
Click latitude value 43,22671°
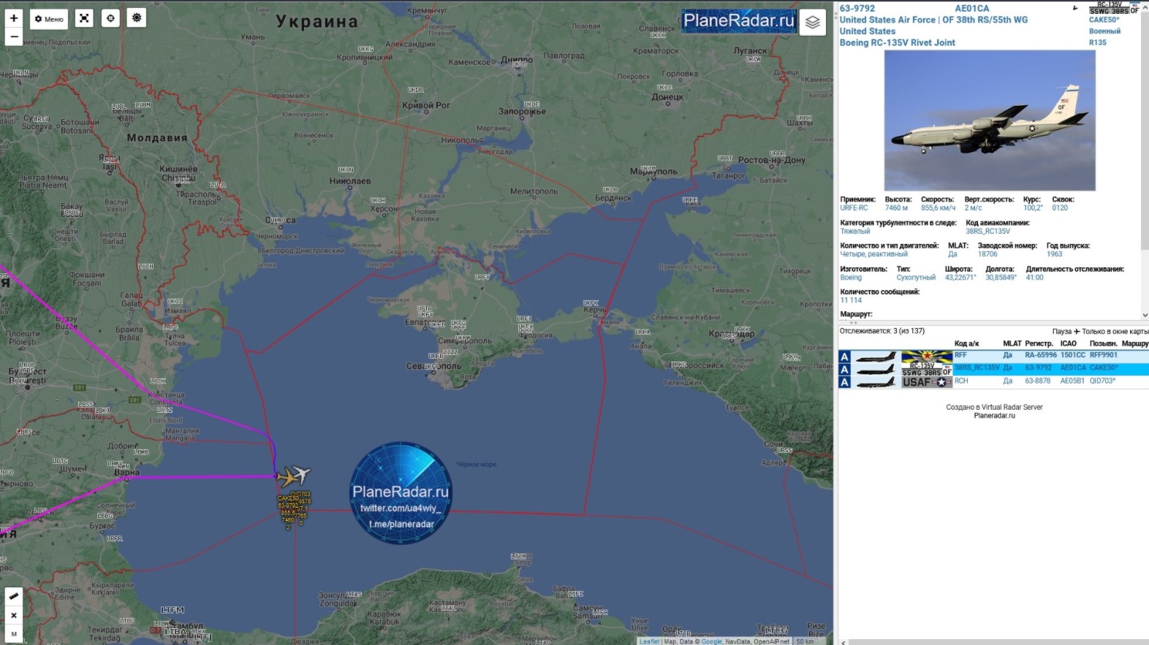click(960, 278)
